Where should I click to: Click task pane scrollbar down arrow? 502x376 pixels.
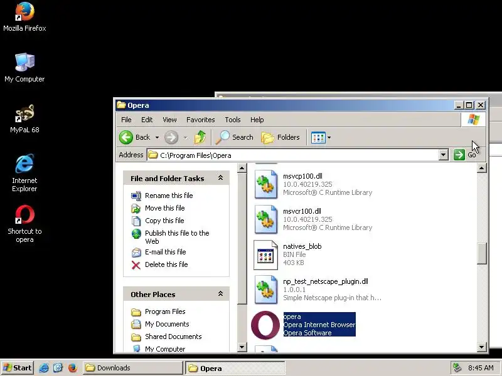click(242, 347)
